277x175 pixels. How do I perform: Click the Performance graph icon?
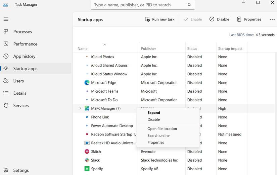pyautogui.click(x=6, y=44)
